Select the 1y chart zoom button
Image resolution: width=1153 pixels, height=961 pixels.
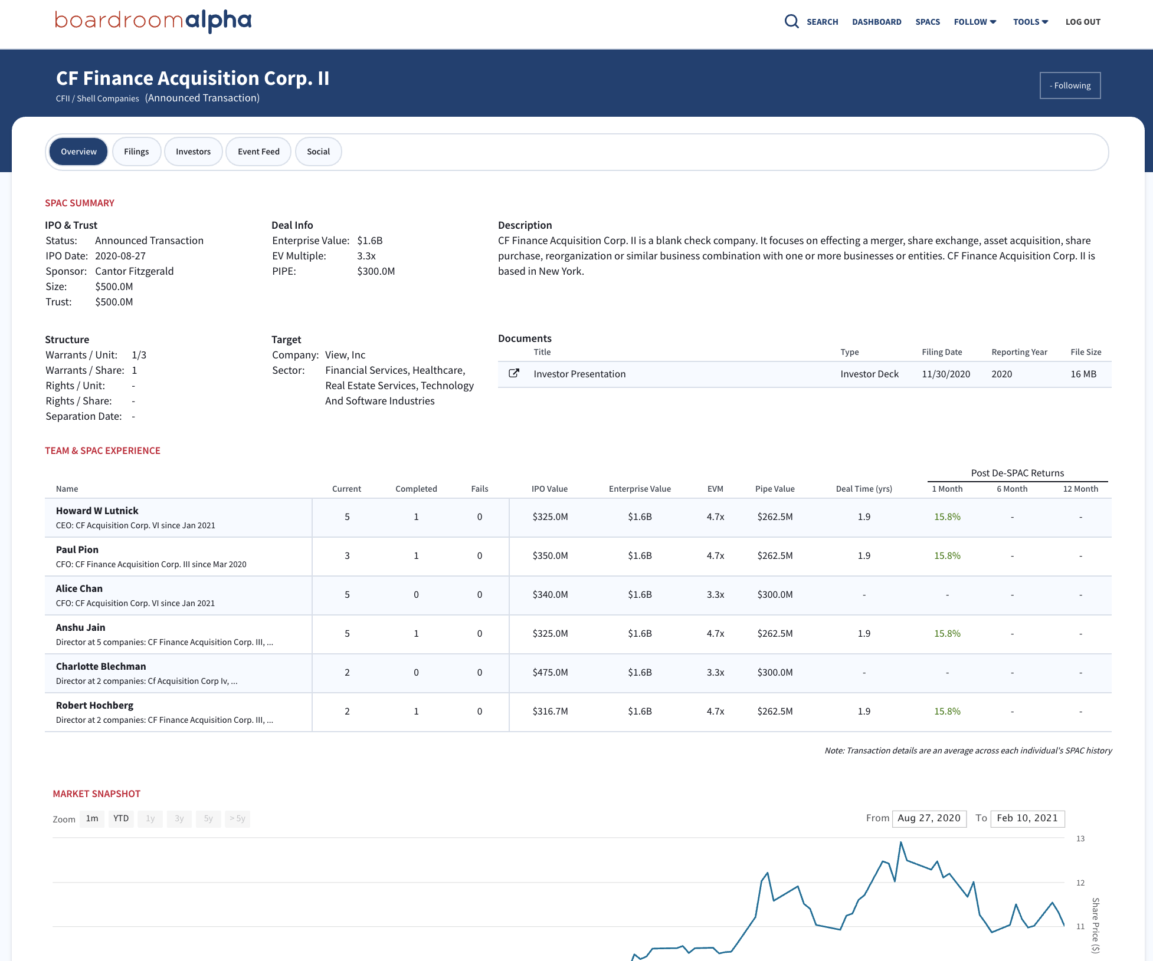[150, 818]
